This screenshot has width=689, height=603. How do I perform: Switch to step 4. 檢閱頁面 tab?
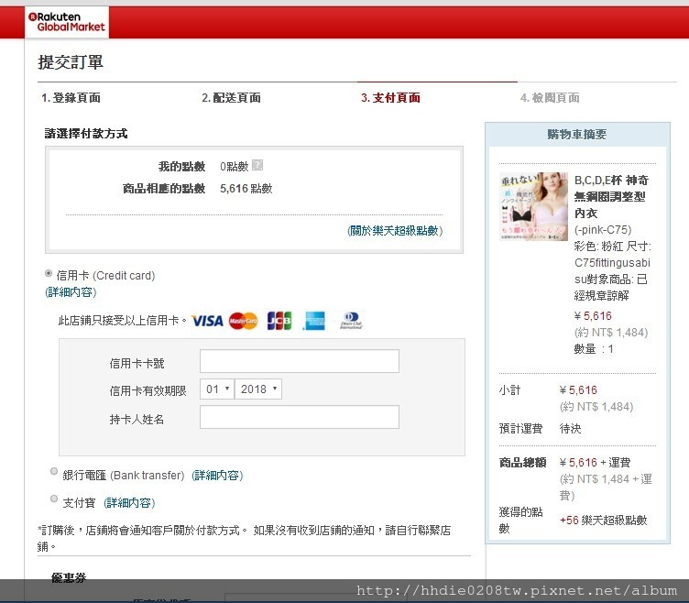click(x=550, y=98)
